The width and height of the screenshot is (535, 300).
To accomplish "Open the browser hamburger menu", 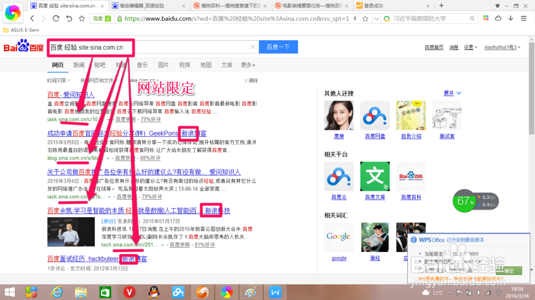I will 523,18.
